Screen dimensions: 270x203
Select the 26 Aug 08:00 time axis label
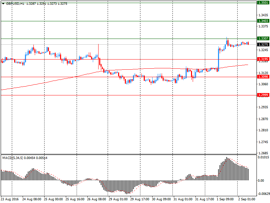(97, 199)
